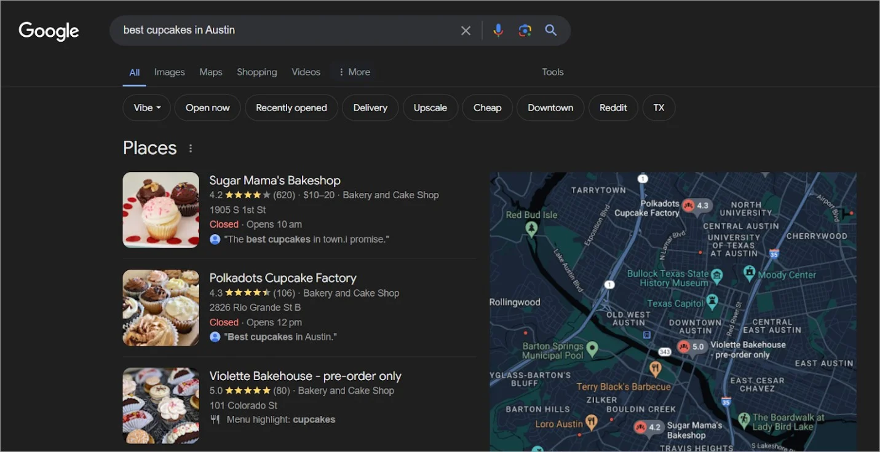Open Google Lens image search icon
This screenshot has height=452, width=880.
point(525,30)
